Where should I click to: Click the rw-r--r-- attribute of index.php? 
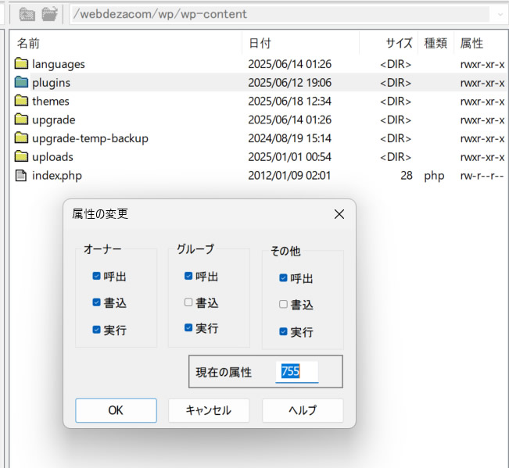[482, 176]
